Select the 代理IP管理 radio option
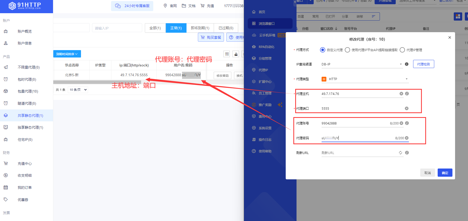468x221 pixels. (x=402, y=50)
